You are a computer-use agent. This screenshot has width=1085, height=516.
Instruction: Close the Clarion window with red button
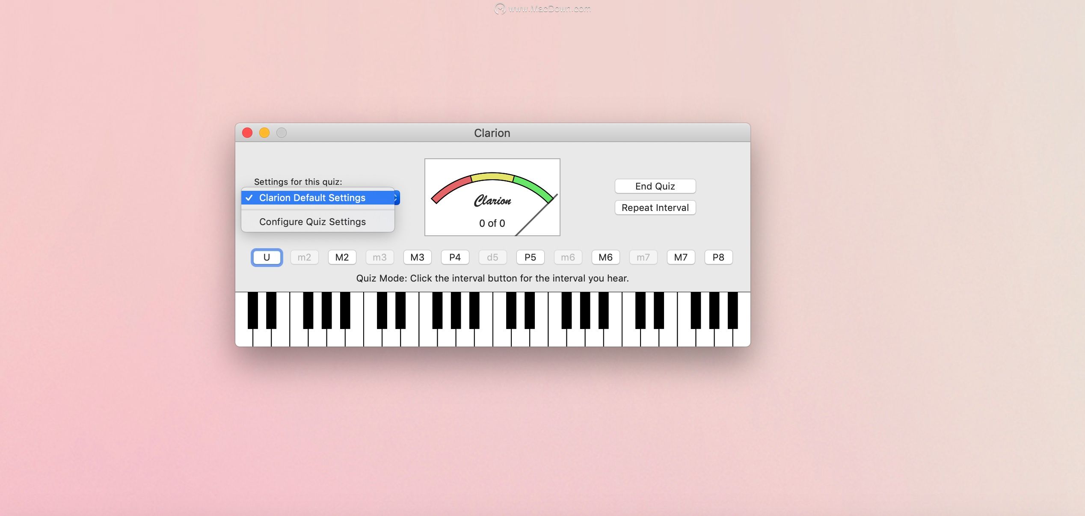247,133
